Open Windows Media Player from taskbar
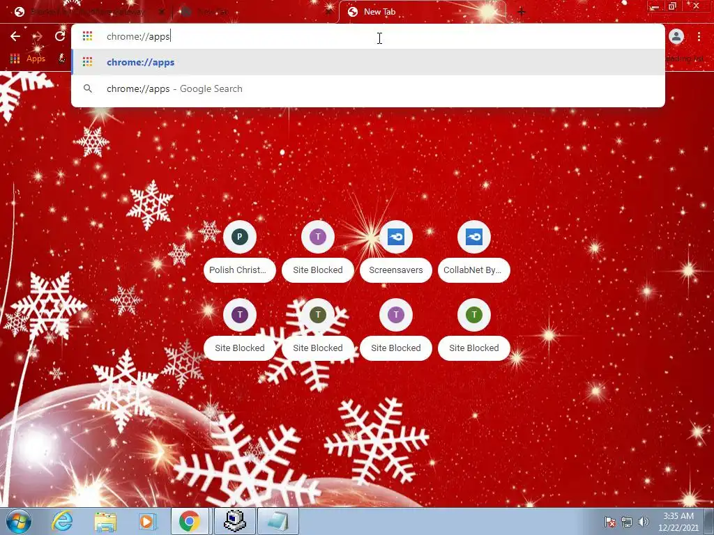This screenshot has height=535, width=714. coord(147,521)
